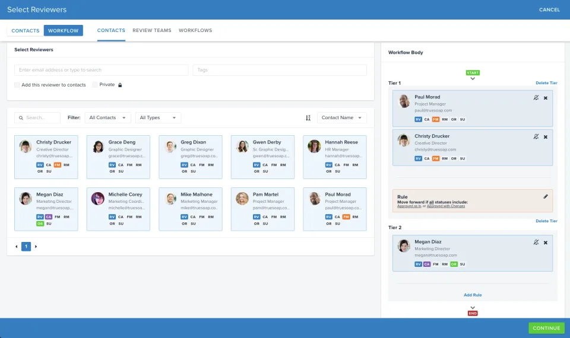Mute notifications for Megan Diaz in Tier 2
Viewport: 570px width, 338px height.
536,242
